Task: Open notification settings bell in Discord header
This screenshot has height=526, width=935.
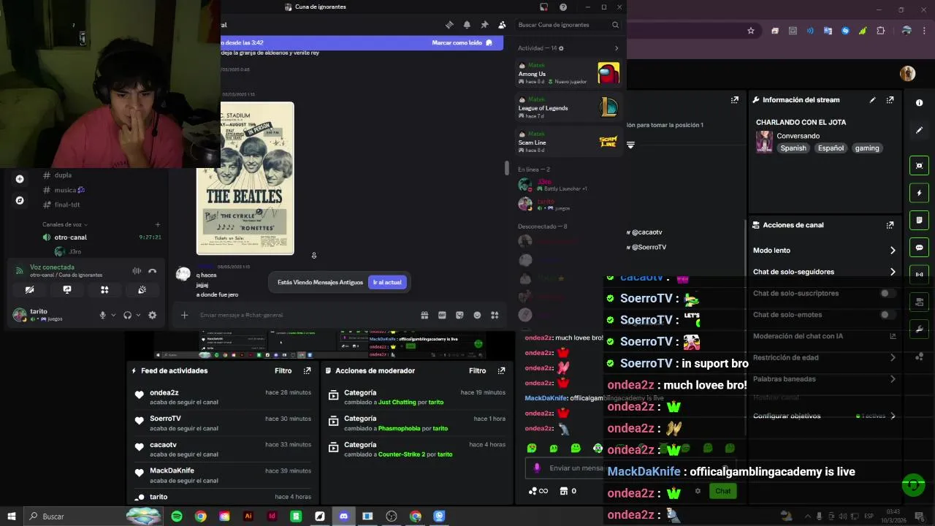Action: (467, 25)
